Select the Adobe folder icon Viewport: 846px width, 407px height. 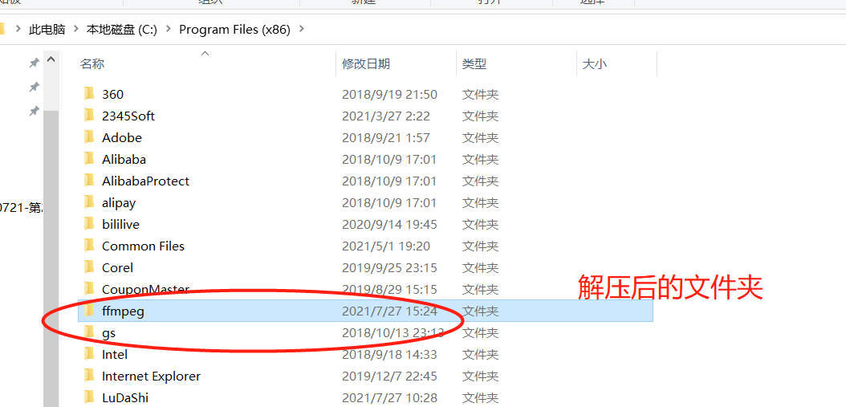click(x=90, y=137)
